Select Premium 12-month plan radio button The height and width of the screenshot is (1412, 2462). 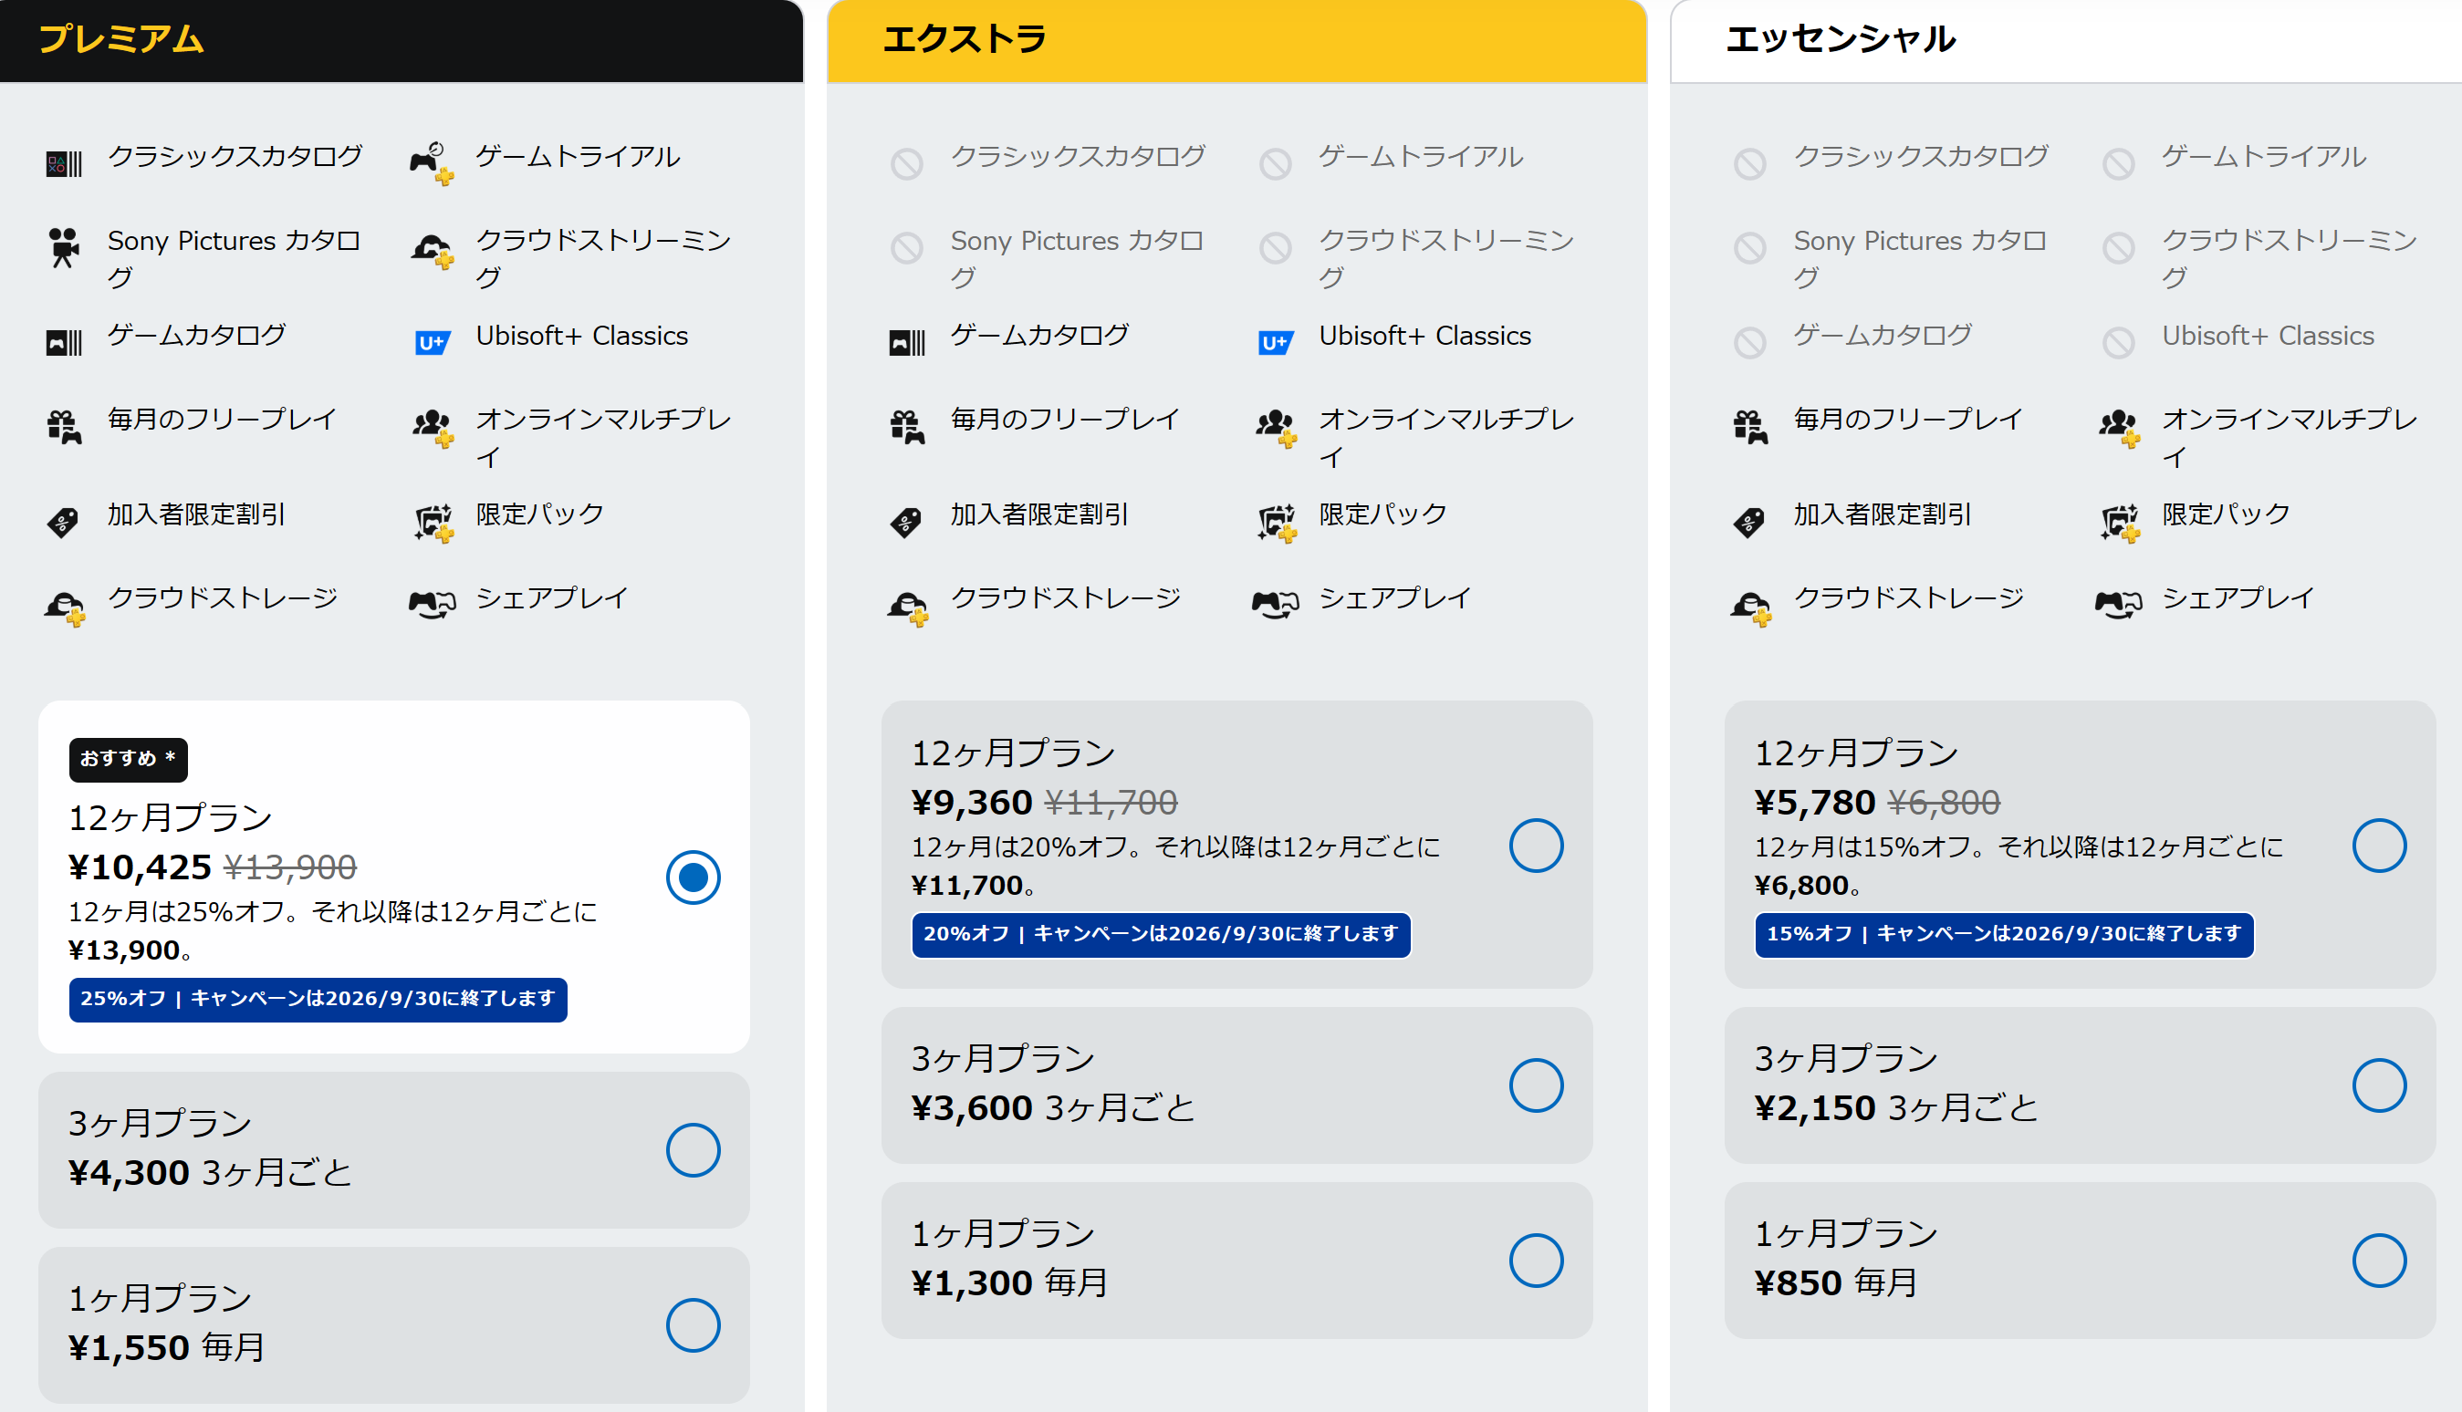click(x=693, y=877)
